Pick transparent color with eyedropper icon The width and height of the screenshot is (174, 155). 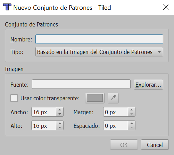(x=113, y=98)
